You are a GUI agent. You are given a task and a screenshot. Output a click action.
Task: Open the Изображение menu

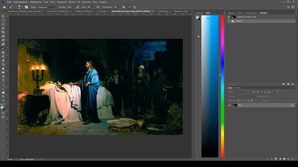pos(36,2)
